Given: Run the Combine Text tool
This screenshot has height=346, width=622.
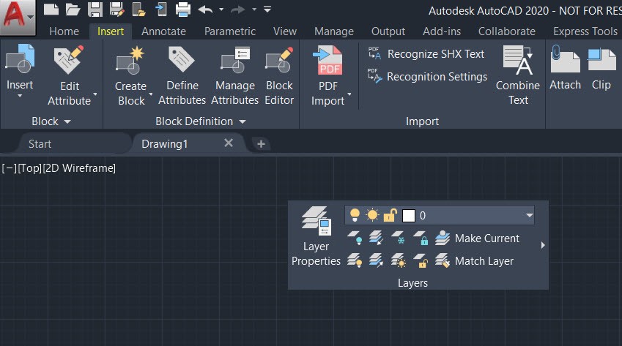Looking at the screenshot, I should 518,75.
